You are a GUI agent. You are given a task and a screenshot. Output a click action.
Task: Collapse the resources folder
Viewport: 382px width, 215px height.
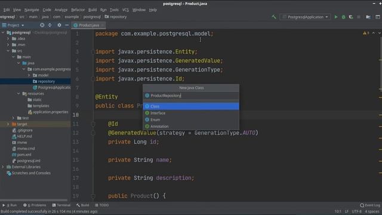[19, 94]
